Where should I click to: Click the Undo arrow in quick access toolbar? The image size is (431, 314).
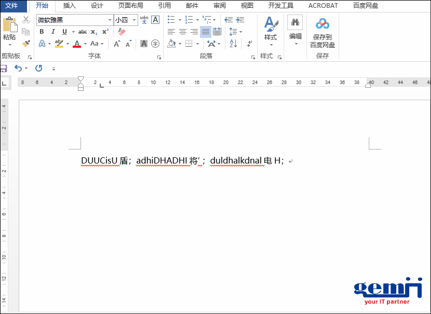pos(18,68)
